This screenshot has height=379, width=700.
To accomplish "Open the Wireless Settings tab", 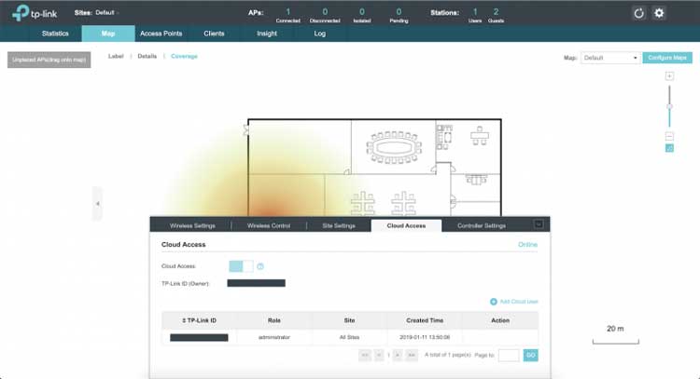I will [192, 225].
